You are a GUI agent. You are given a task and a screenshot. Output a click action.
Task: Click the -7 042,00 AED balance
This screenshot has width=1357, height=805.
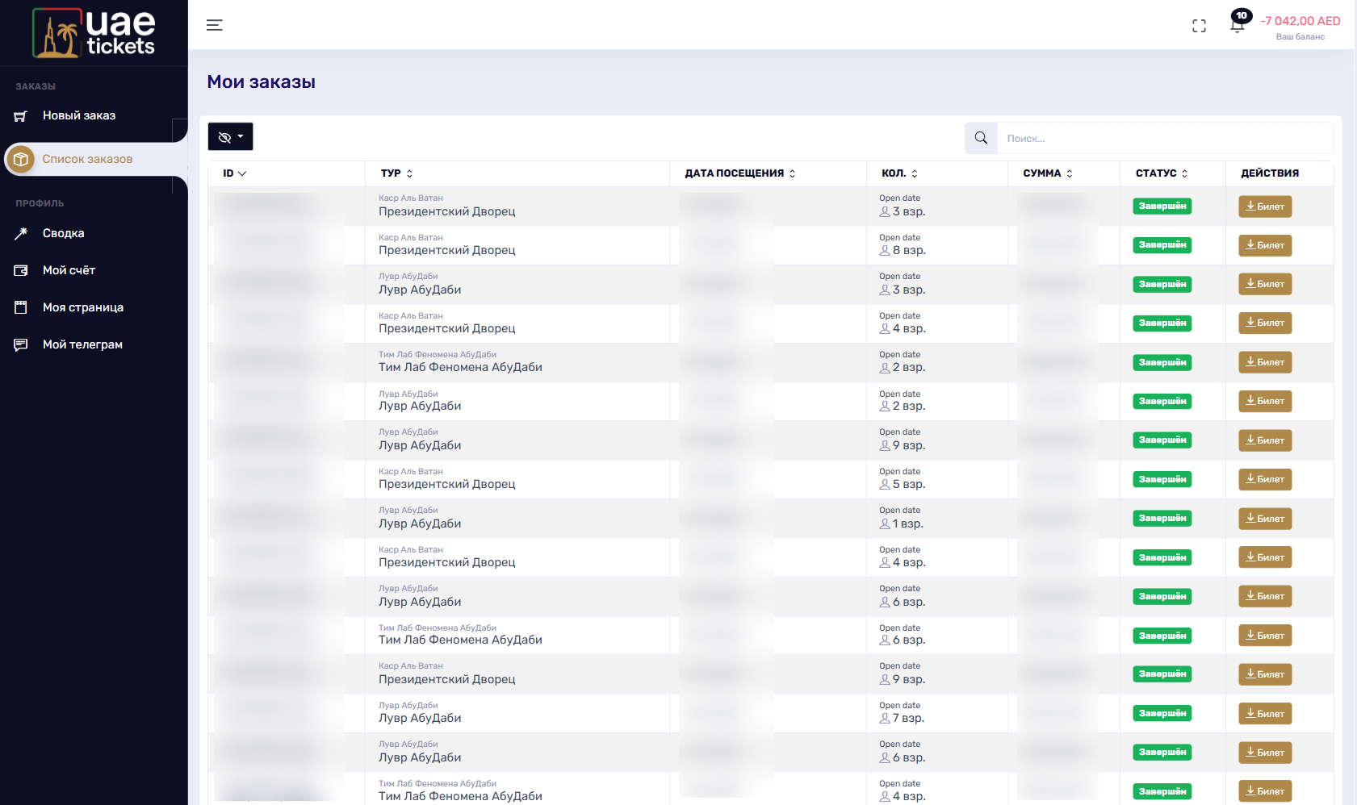(1300, 22)
